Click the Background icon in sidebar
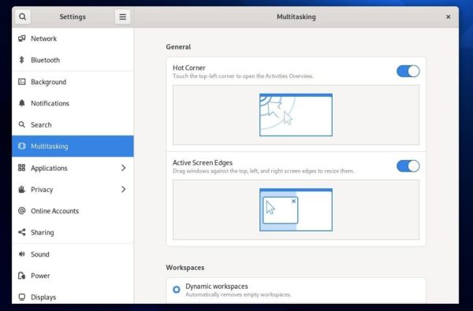The height and width of the screenshot is (311, 473). (x=22, y=82)
